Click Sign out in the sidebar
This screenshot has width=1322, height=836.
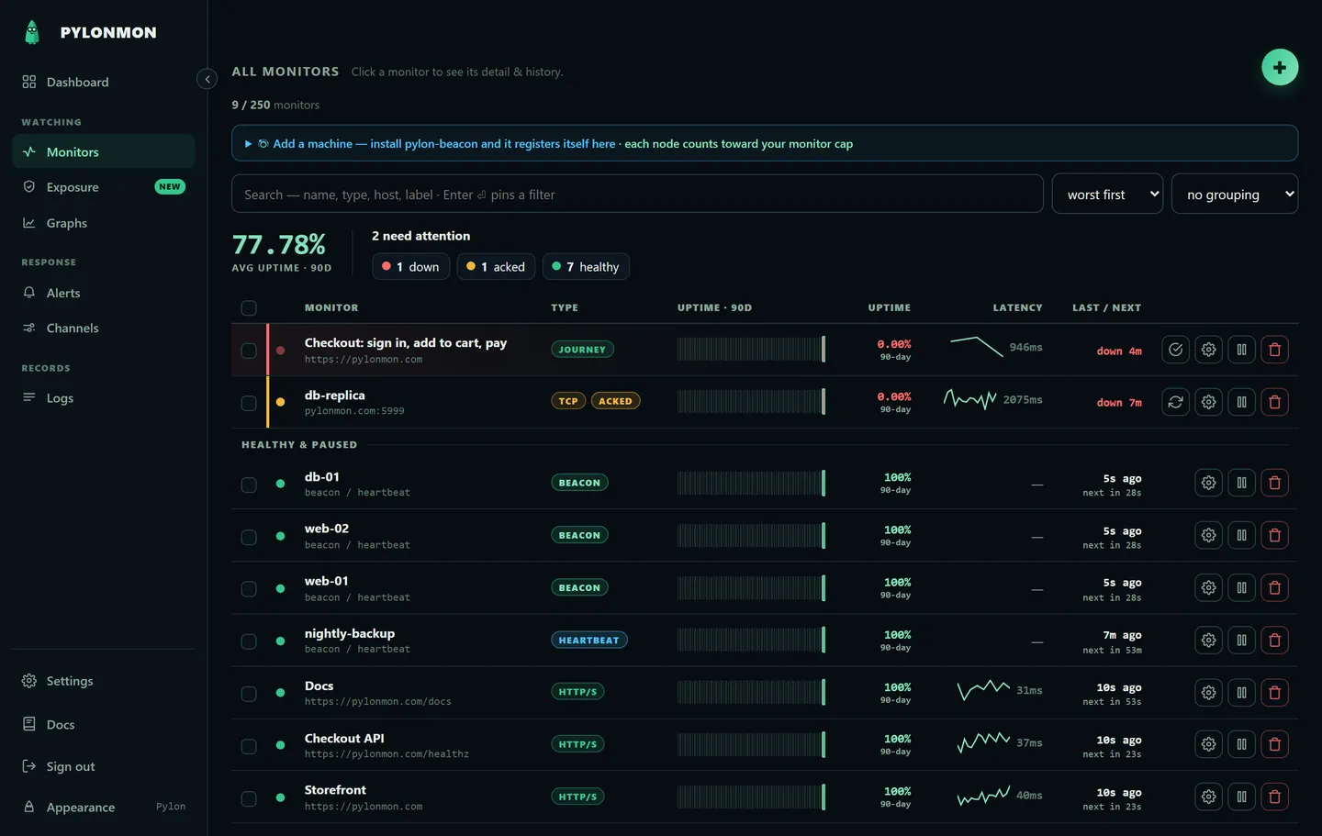[x=104, y=766]
